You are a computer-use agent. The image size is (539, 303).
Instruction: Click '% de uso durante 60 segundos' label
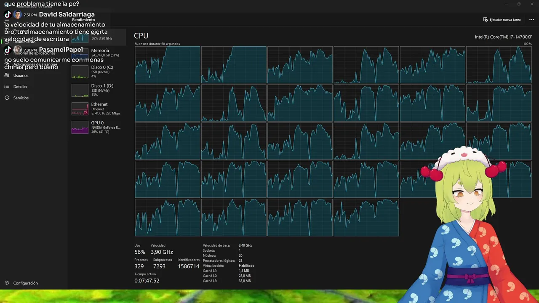pos(157,44)
